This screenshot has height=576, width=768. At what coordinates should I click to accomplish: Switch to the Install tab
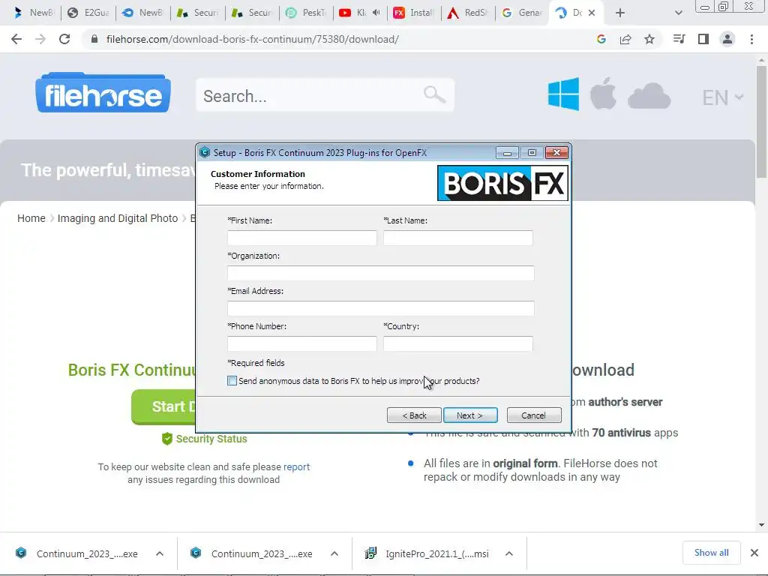coord(414,13)
